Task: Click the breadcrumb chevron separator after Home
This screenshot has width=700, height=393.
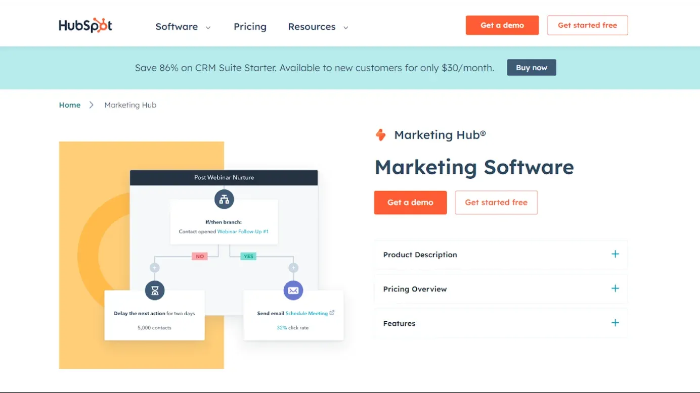Action: tap(92, 105)
